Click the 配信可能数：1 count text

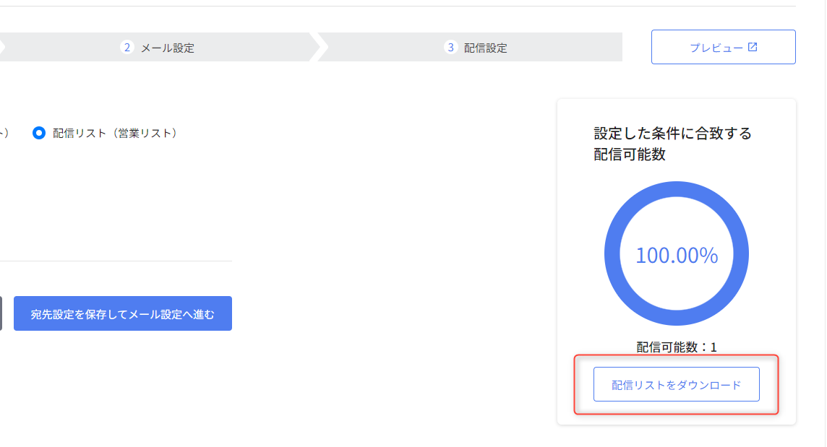[x=676, y=347]
